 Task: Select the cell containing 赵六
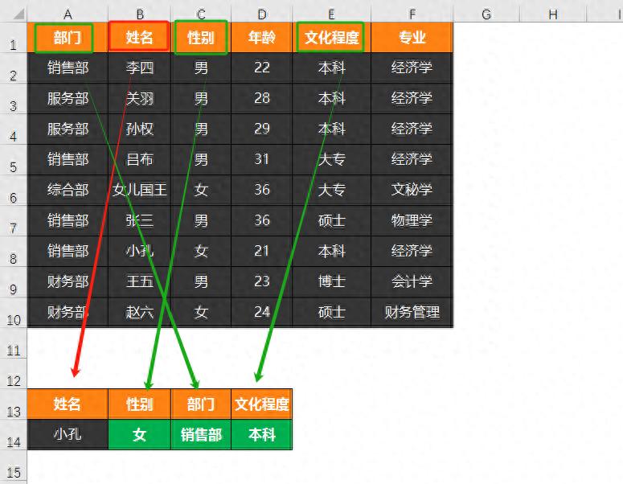[x=139, y=312]
